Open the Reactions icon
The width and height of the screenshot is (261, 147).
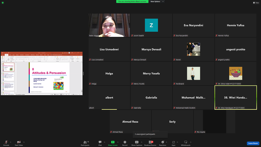(x=163, y=142)
